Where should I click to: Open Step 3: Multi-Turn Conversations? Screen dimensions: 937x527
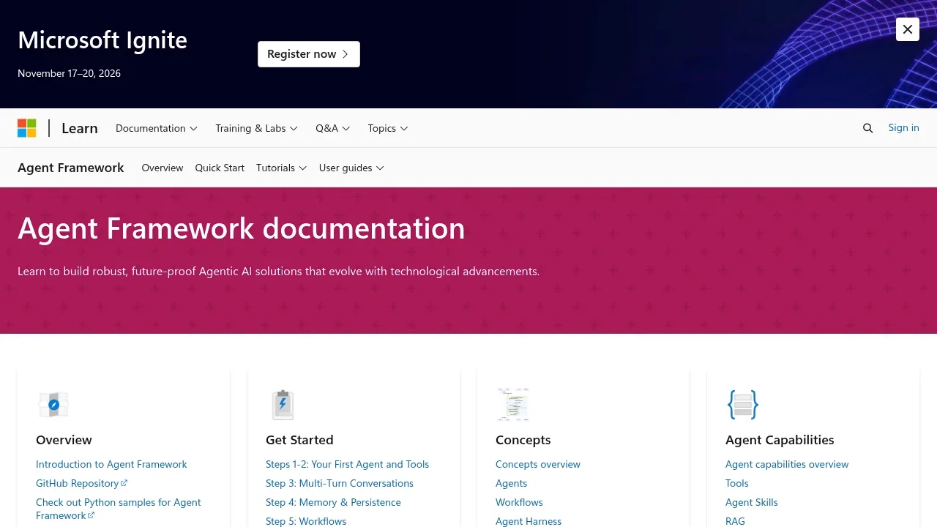point(340,483)
